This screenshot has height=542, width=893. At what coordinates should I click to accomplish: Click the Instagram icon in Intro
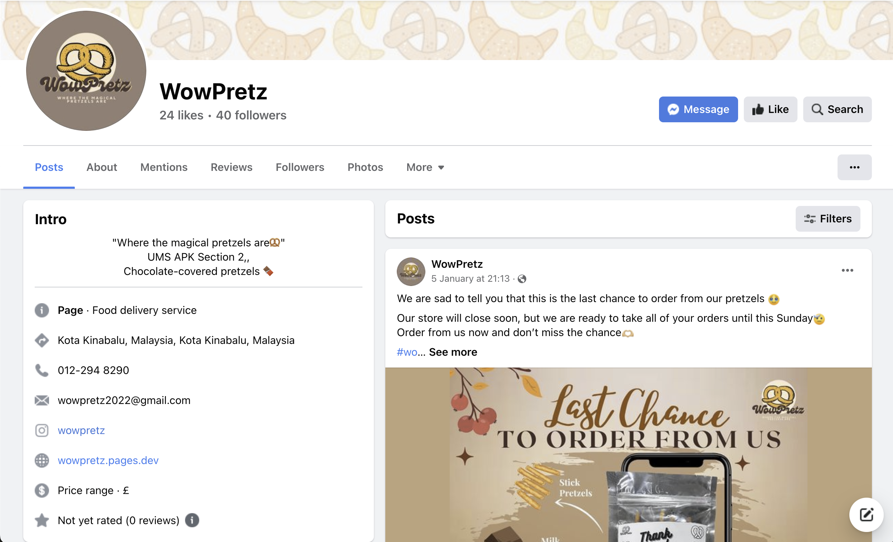click(42, 430)
